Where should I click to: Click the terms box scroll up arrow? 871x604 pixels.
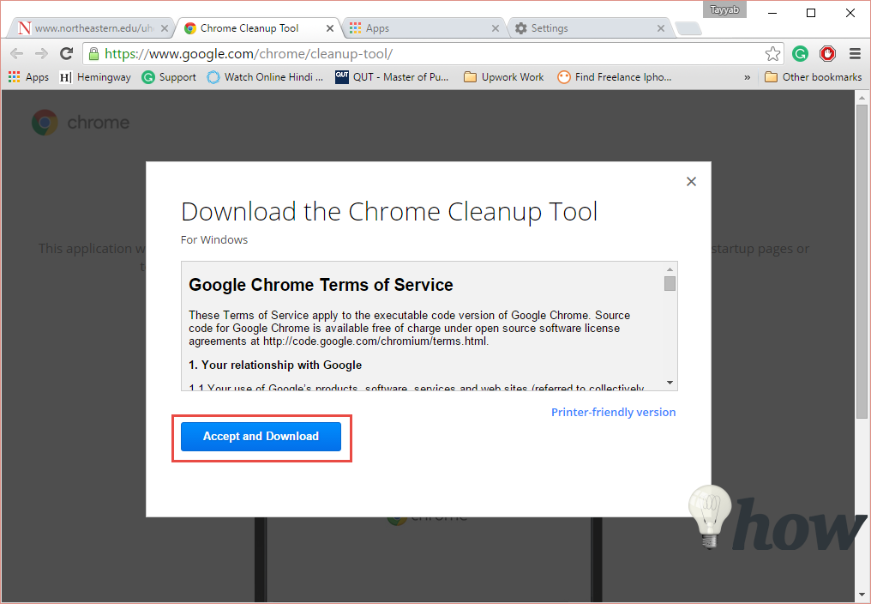tap(670, 269)
